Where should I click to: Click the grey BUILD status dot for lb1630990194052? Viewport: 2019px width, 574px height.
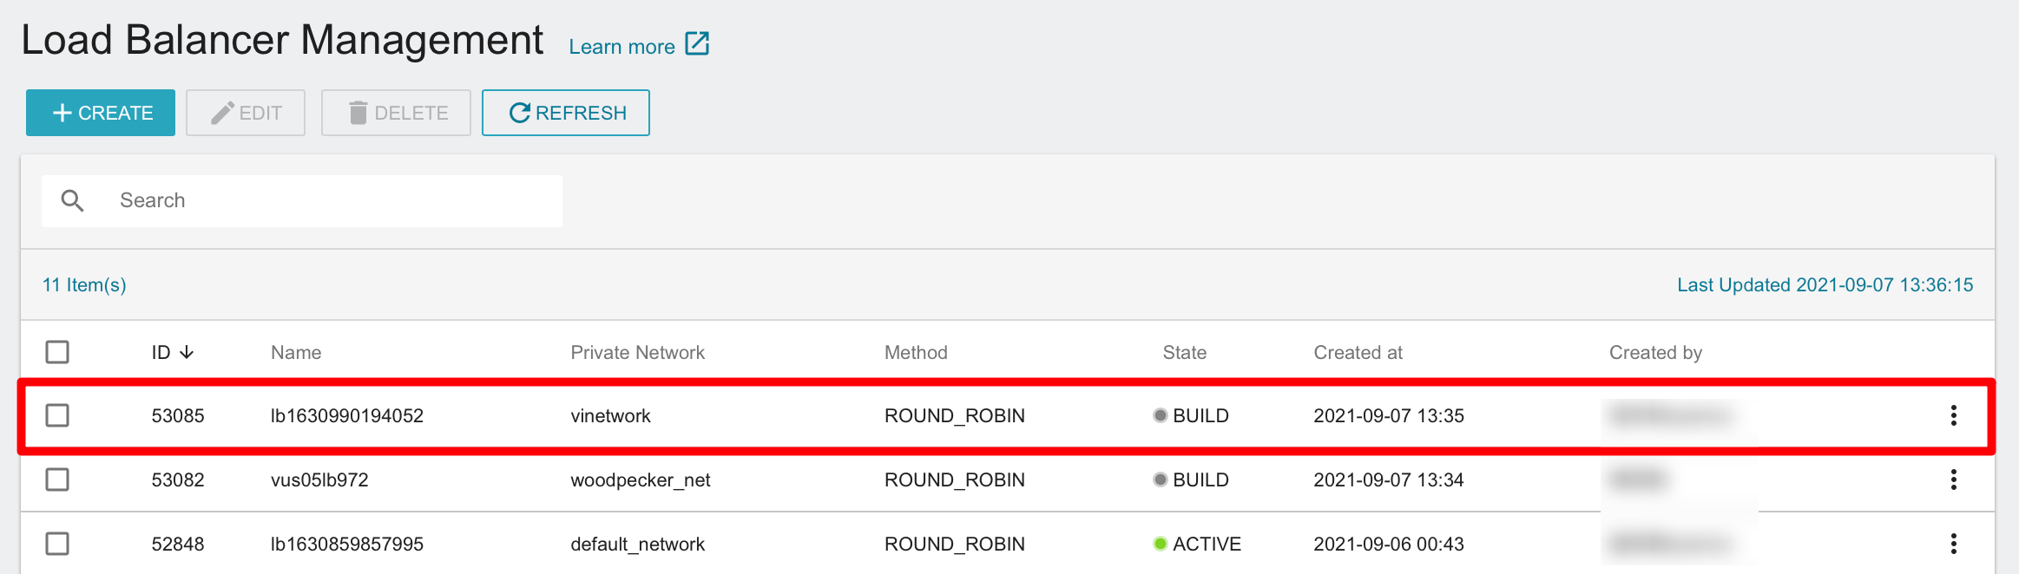point(1160,415)
